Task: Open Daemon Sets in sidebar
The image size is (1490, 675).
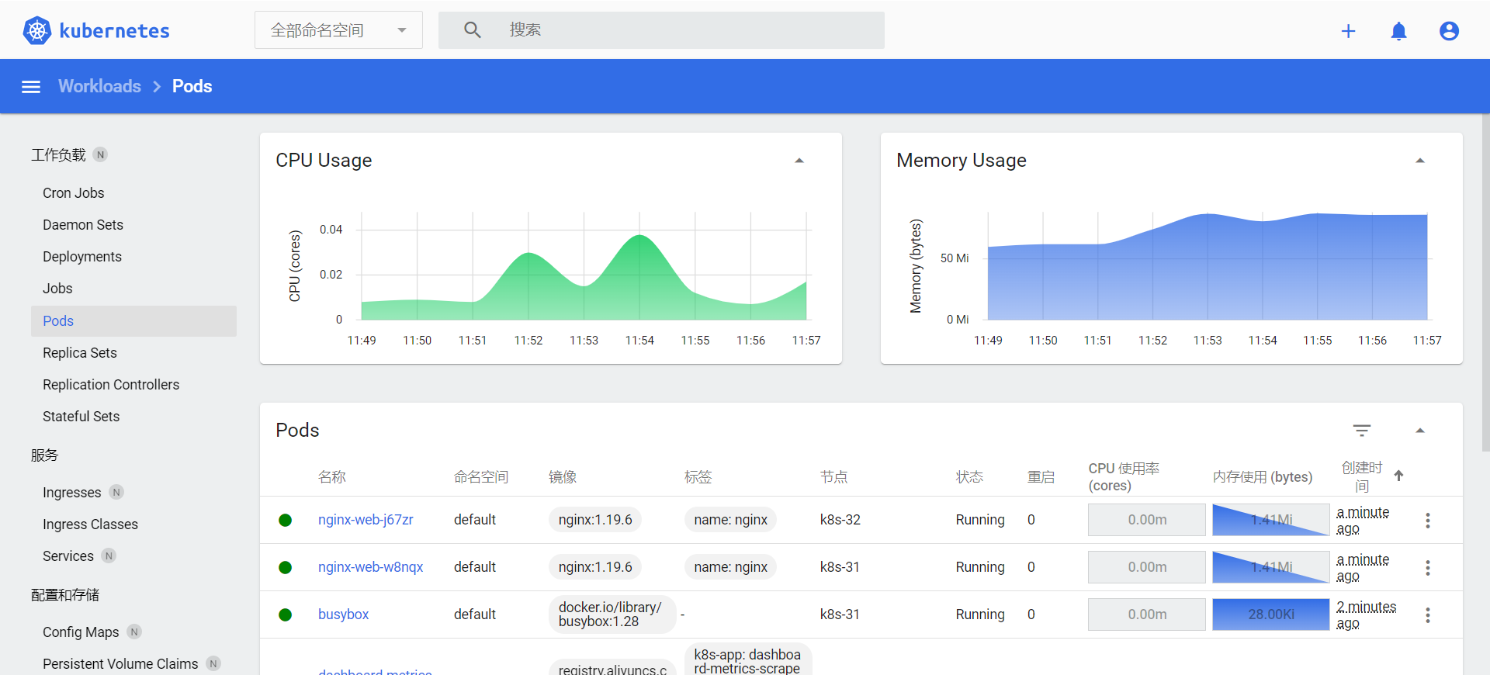Action: pos(83,225)
